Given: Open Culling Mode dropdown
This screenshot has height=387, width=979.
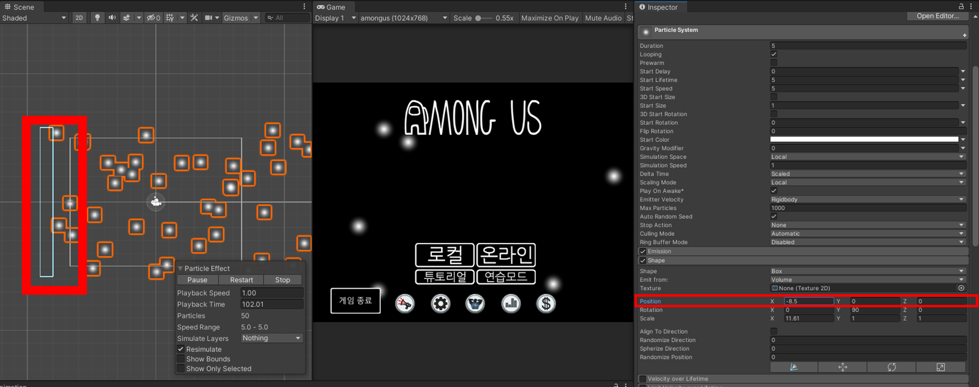Looking at the screenshot, I should click(867, 234).
